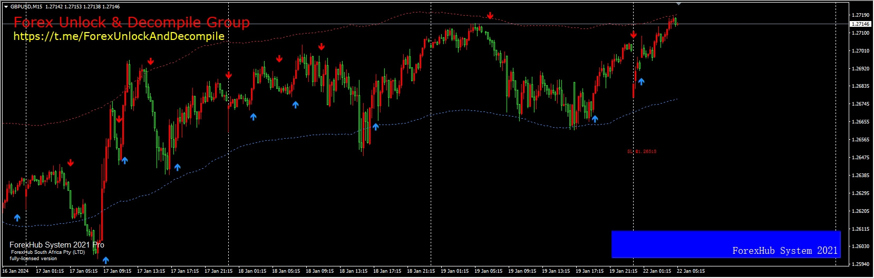The width and height of the screenshot is (874, 278).
Task: Click price axis level 1.26030
Action: coord(860,246)
